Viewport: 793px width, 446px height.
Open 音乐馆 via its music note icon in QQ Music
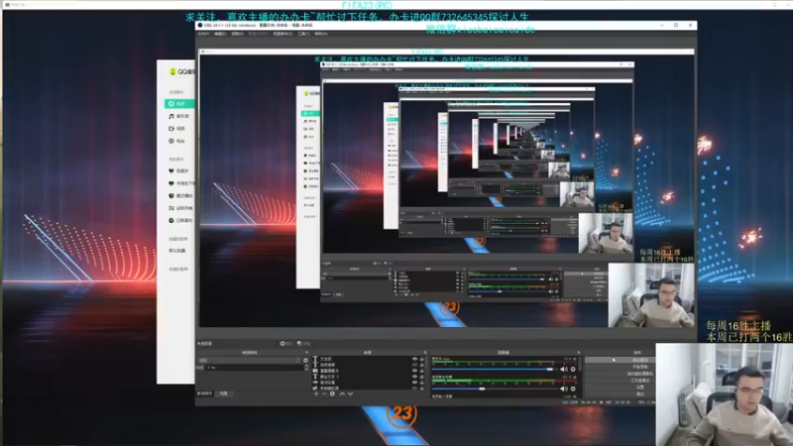coord(170,116)
